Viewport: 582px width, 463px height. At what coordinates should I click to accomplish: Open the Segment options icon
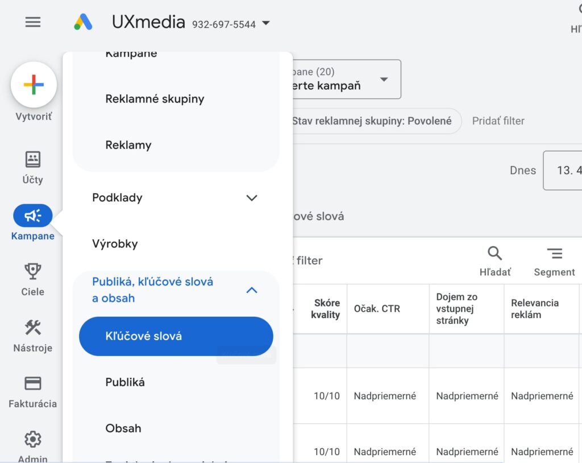tap(555, 254)
